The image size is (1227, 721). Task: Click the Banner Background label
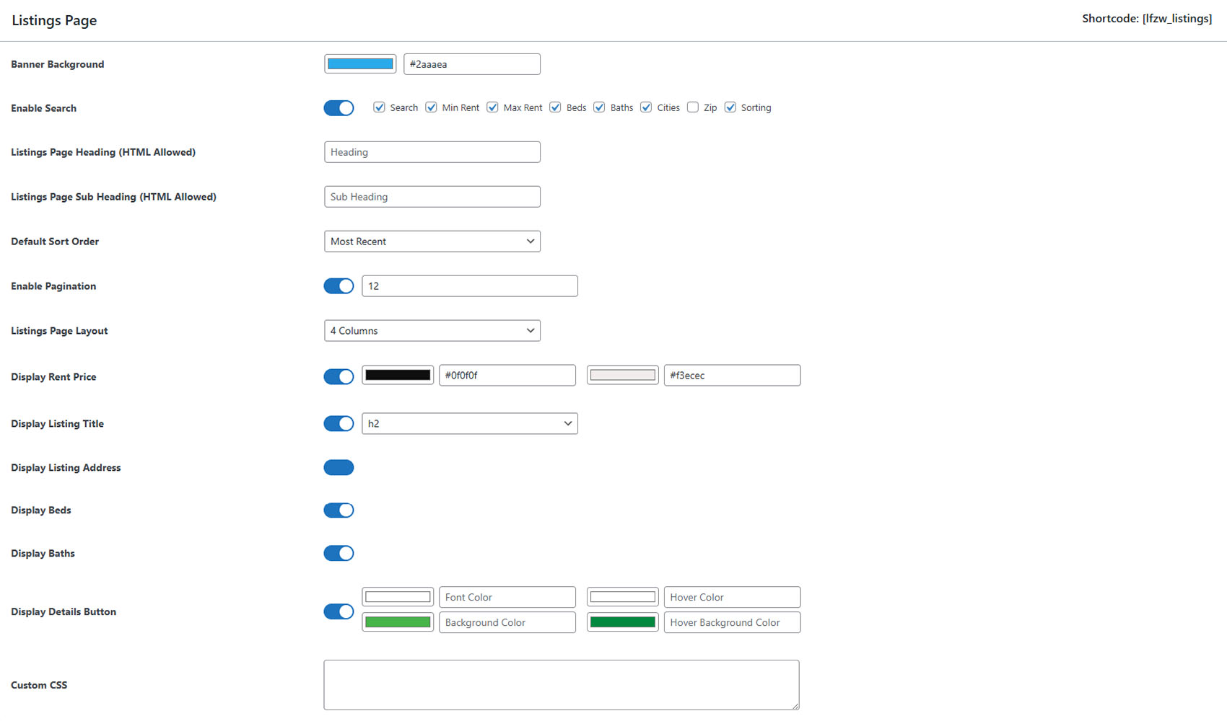[58, 64]
